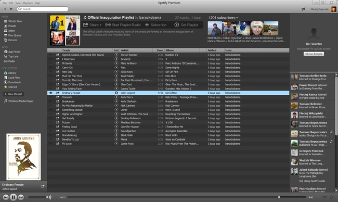Open the Edit menu
338x202 pixels.
point(11,3)
